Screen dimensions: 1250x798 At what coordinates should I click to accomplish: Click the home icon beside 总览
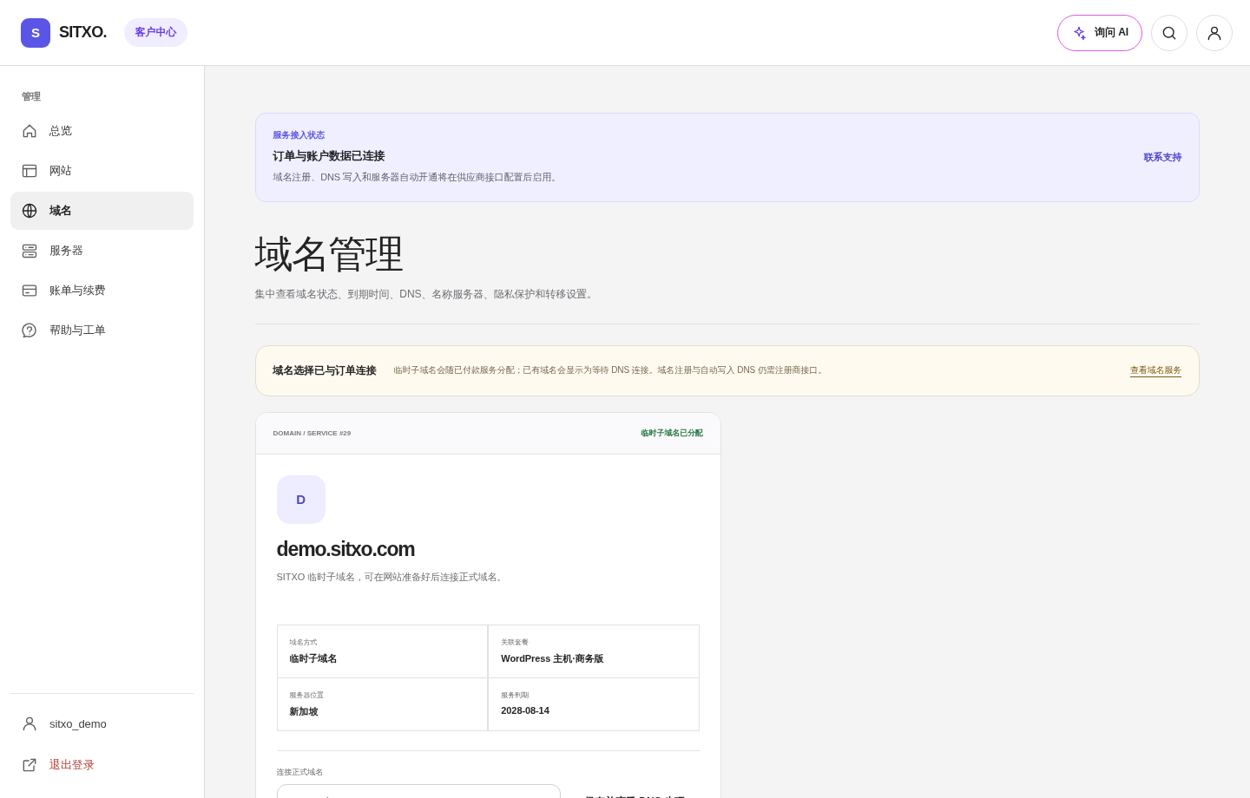pos(30,131)
